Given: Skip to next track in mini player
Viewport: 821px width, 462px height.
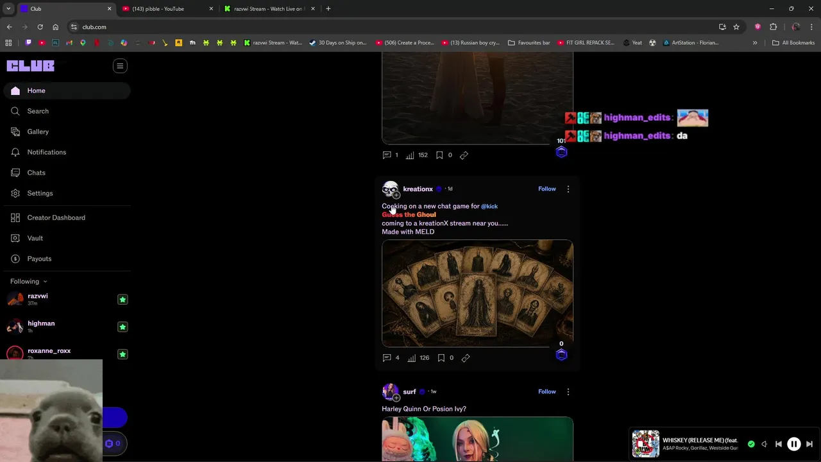Looking at the screenshot, I should click(809, 444).
